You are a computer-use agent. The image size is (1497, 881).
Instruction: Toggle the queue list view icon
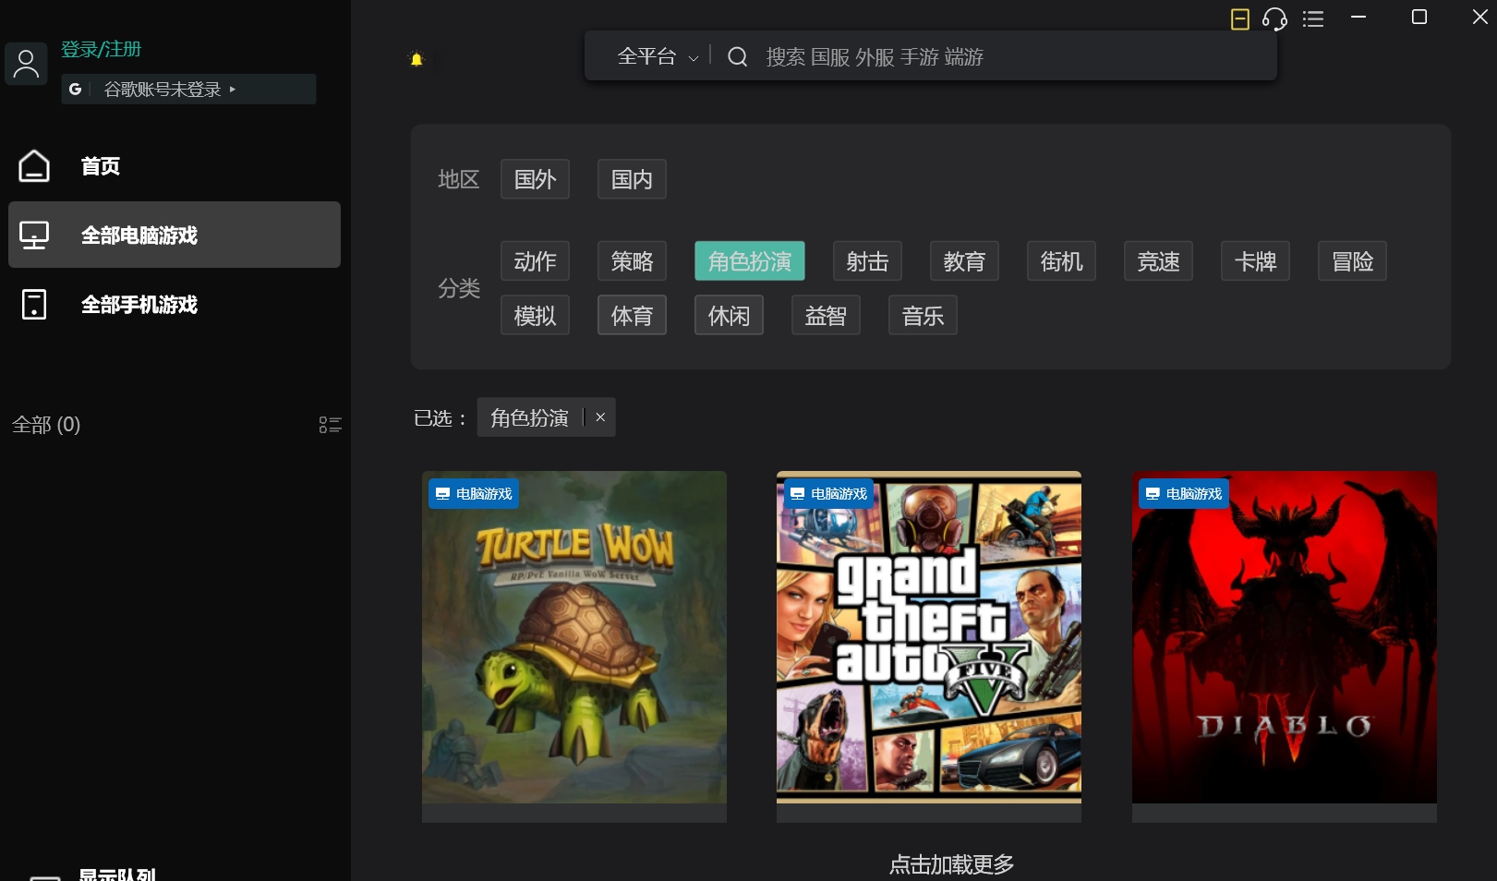click(x=330, y=425)
